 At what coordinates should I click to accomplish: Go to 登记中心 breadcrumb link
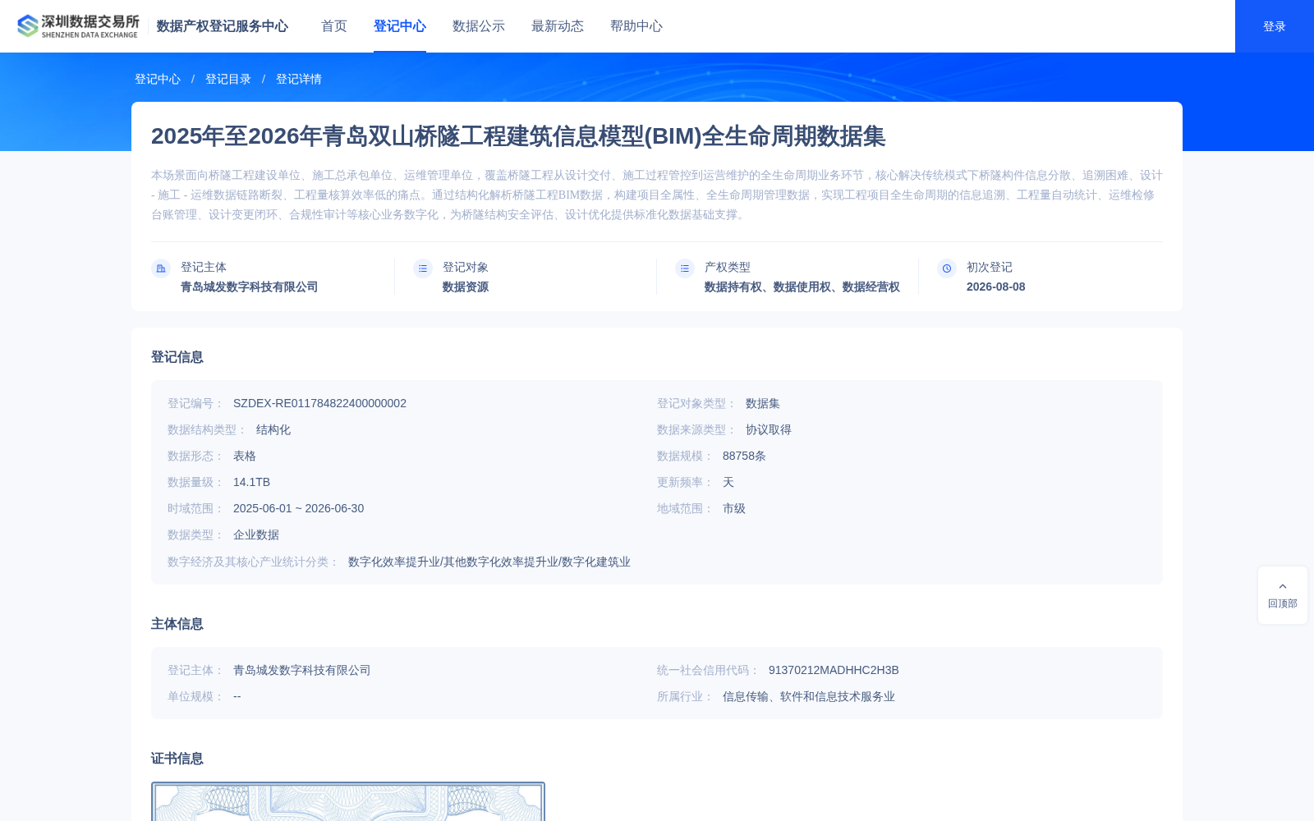coord(158,79)
